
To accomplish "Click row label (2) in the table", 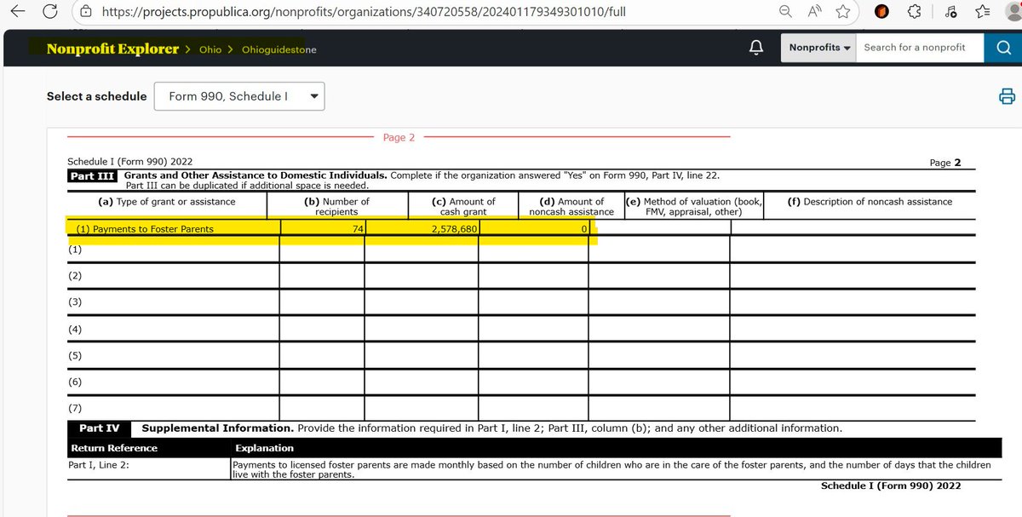I will tap(75, 276).
